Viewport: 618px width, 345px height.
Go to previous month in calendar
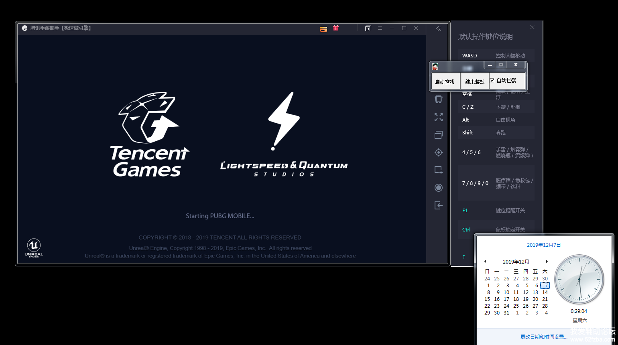[485, 262]
